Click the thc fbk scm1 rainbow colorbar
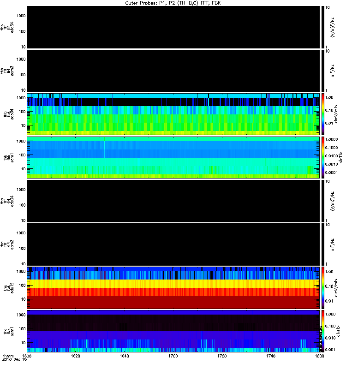The width and height of the screenshot is (346, 369). click(x=323, y=331)
